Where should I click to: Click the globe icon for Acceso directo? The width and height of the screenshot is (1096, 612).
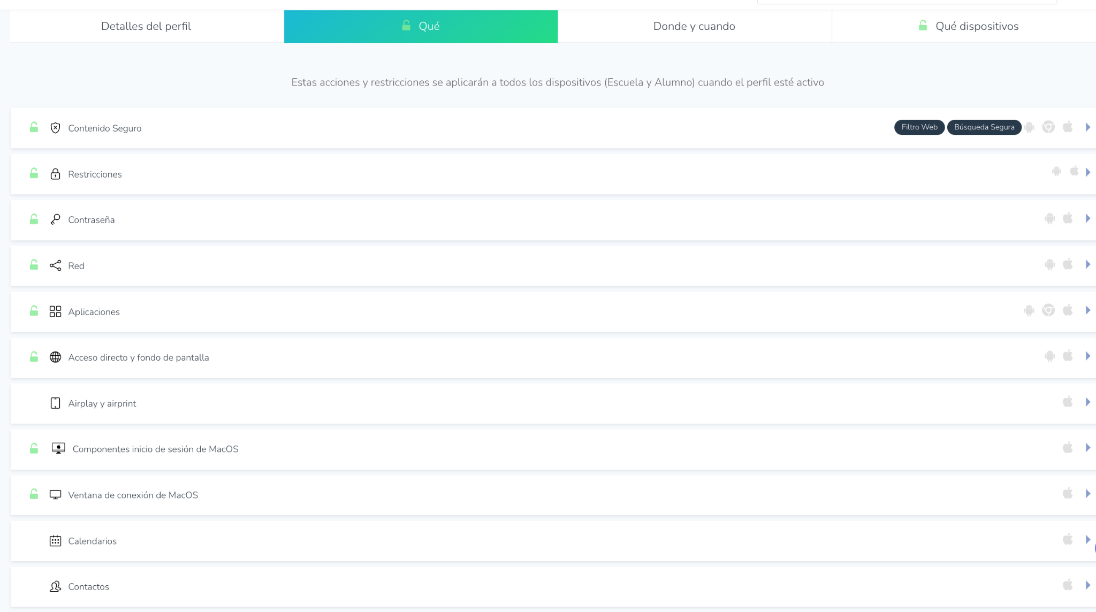pos(55,357)
